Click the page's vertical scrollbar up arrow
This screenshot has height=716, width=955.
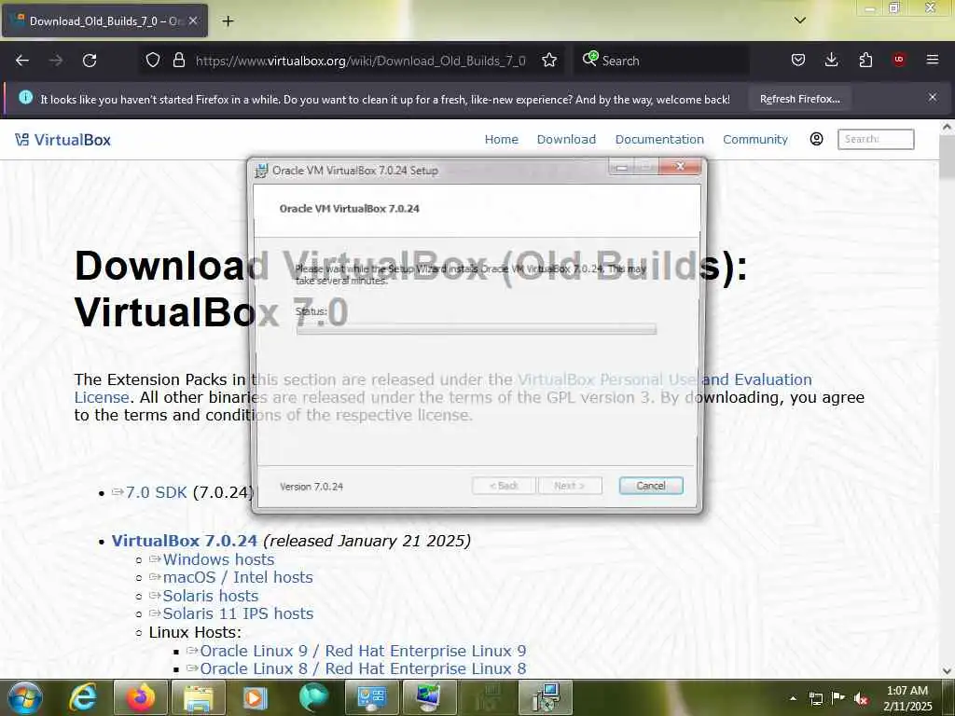[947, 127]
